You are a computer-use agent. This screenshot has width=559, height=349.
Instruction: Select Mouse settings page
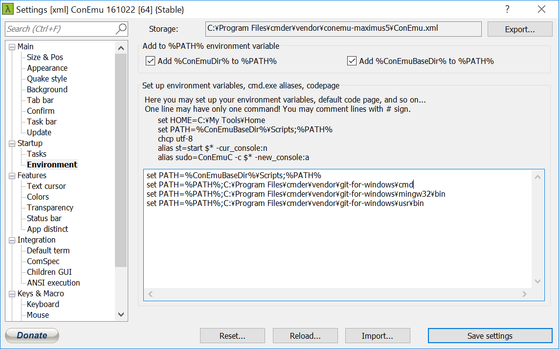38,315
